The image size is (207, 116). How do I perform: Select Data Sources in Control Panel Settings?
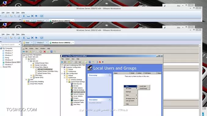tap(77, 84)
